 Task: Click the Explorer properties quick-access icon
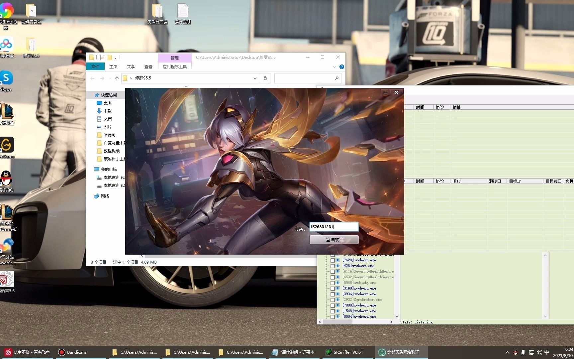pos(102,58)
